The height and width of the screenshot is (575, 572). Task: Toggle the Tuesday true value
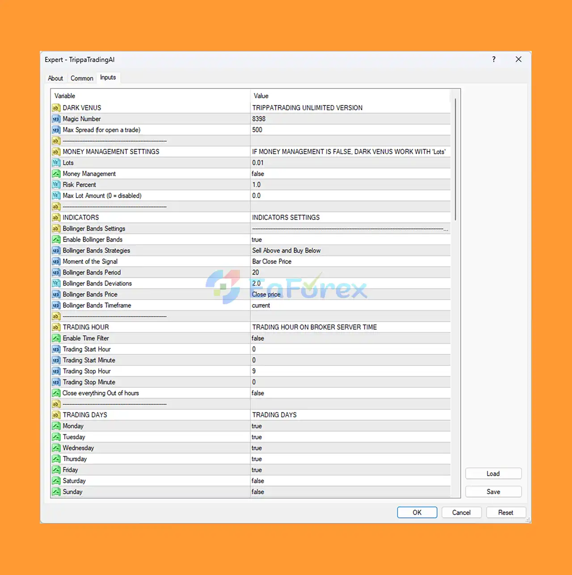[350, 437]
